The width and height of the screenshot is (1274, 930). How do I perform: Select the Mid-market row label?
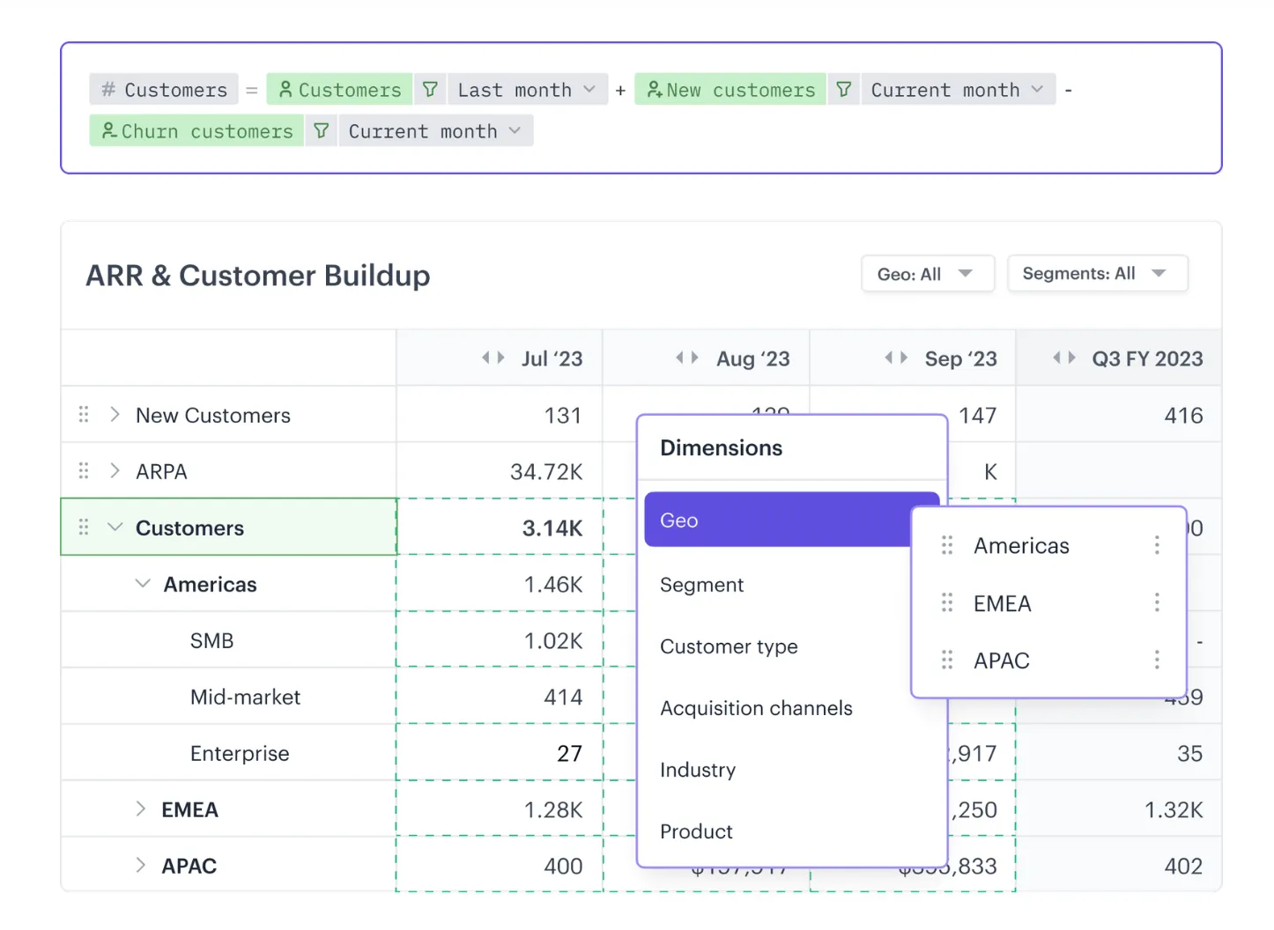[x=245, y=697]
